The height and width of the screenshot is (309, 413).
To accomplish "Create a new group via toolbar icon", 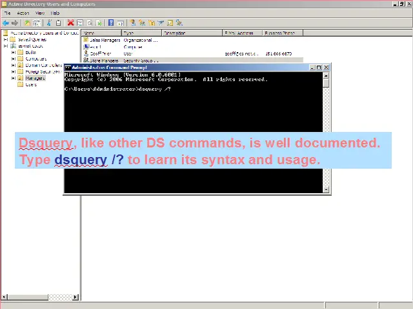I will coord(142,23).
